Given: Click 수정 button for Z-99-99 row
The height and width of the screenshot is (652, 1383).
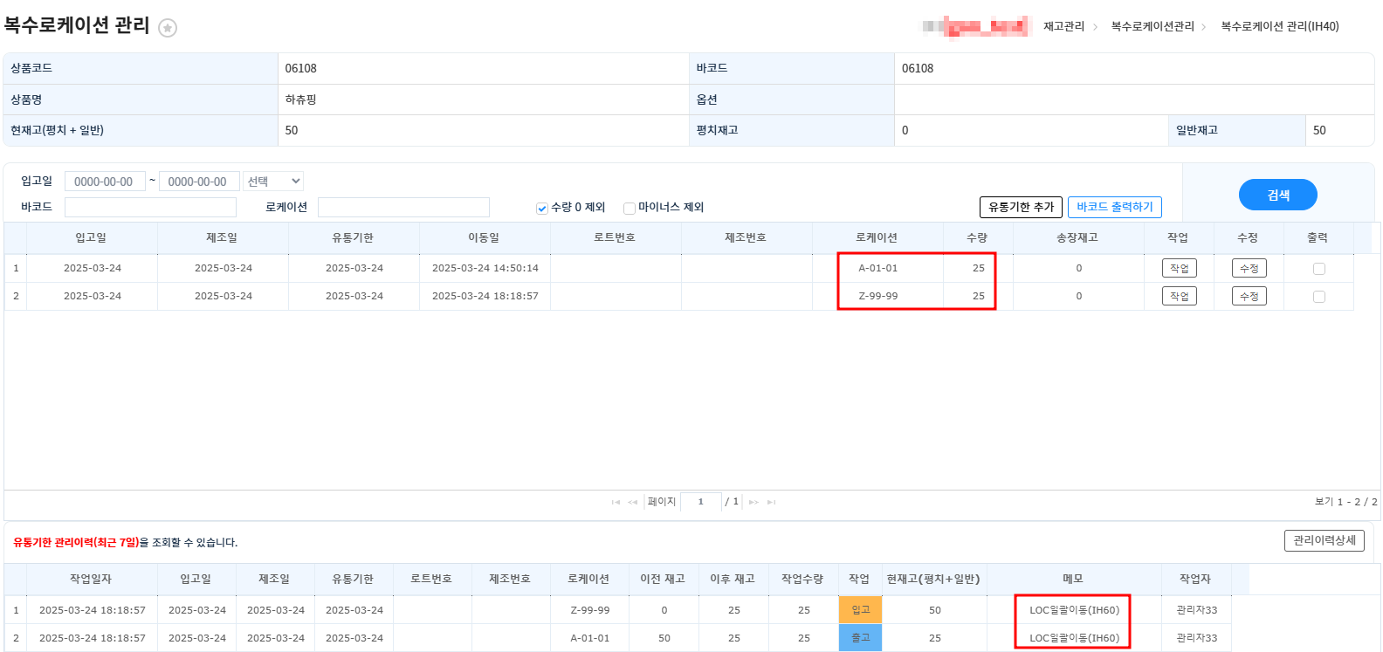Looking at the screenshot, I should [1249, 297].
